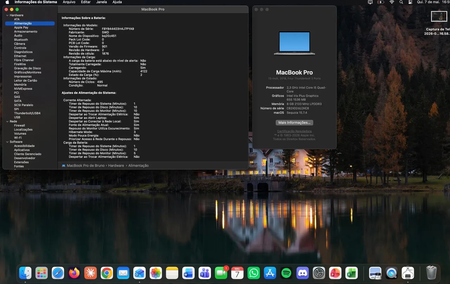Launch Google Chrome from the Dock
450x284 pixels.
coord(107,273)
